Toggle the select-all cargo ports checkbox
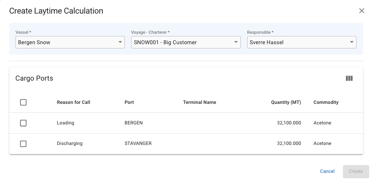Image resolution: width=372 pixels, height=181 pixels. 23,102
